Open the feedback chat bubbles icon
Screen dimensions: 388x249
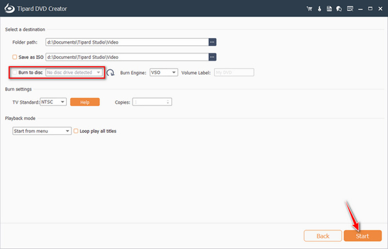(339, 9)
